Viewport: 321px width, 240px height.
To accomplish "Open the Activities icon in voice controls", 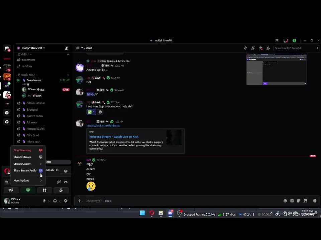I will pyautogui.click(x=44, y=190).
